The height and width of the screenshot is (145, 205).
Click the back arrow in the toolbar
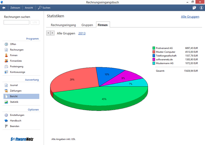[4, 8]
